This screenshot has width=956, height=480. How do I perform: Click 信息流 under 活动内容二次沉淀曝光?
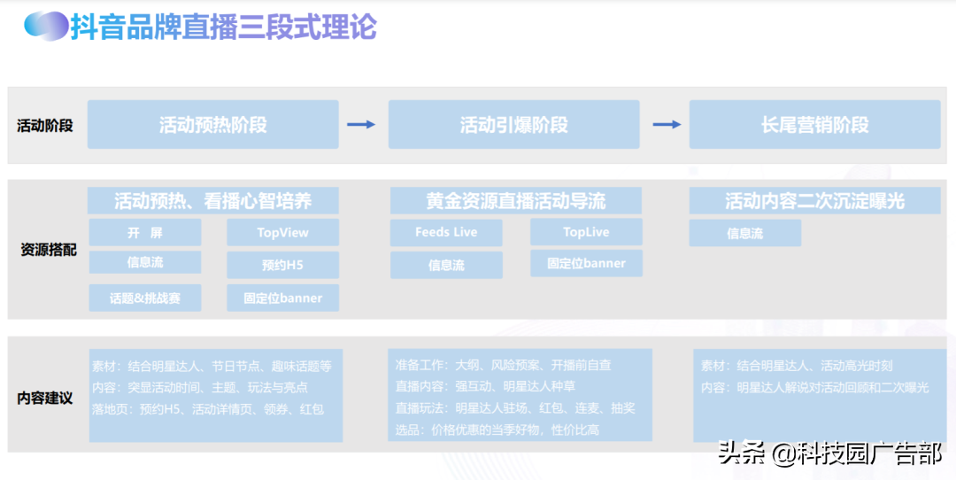744,234
